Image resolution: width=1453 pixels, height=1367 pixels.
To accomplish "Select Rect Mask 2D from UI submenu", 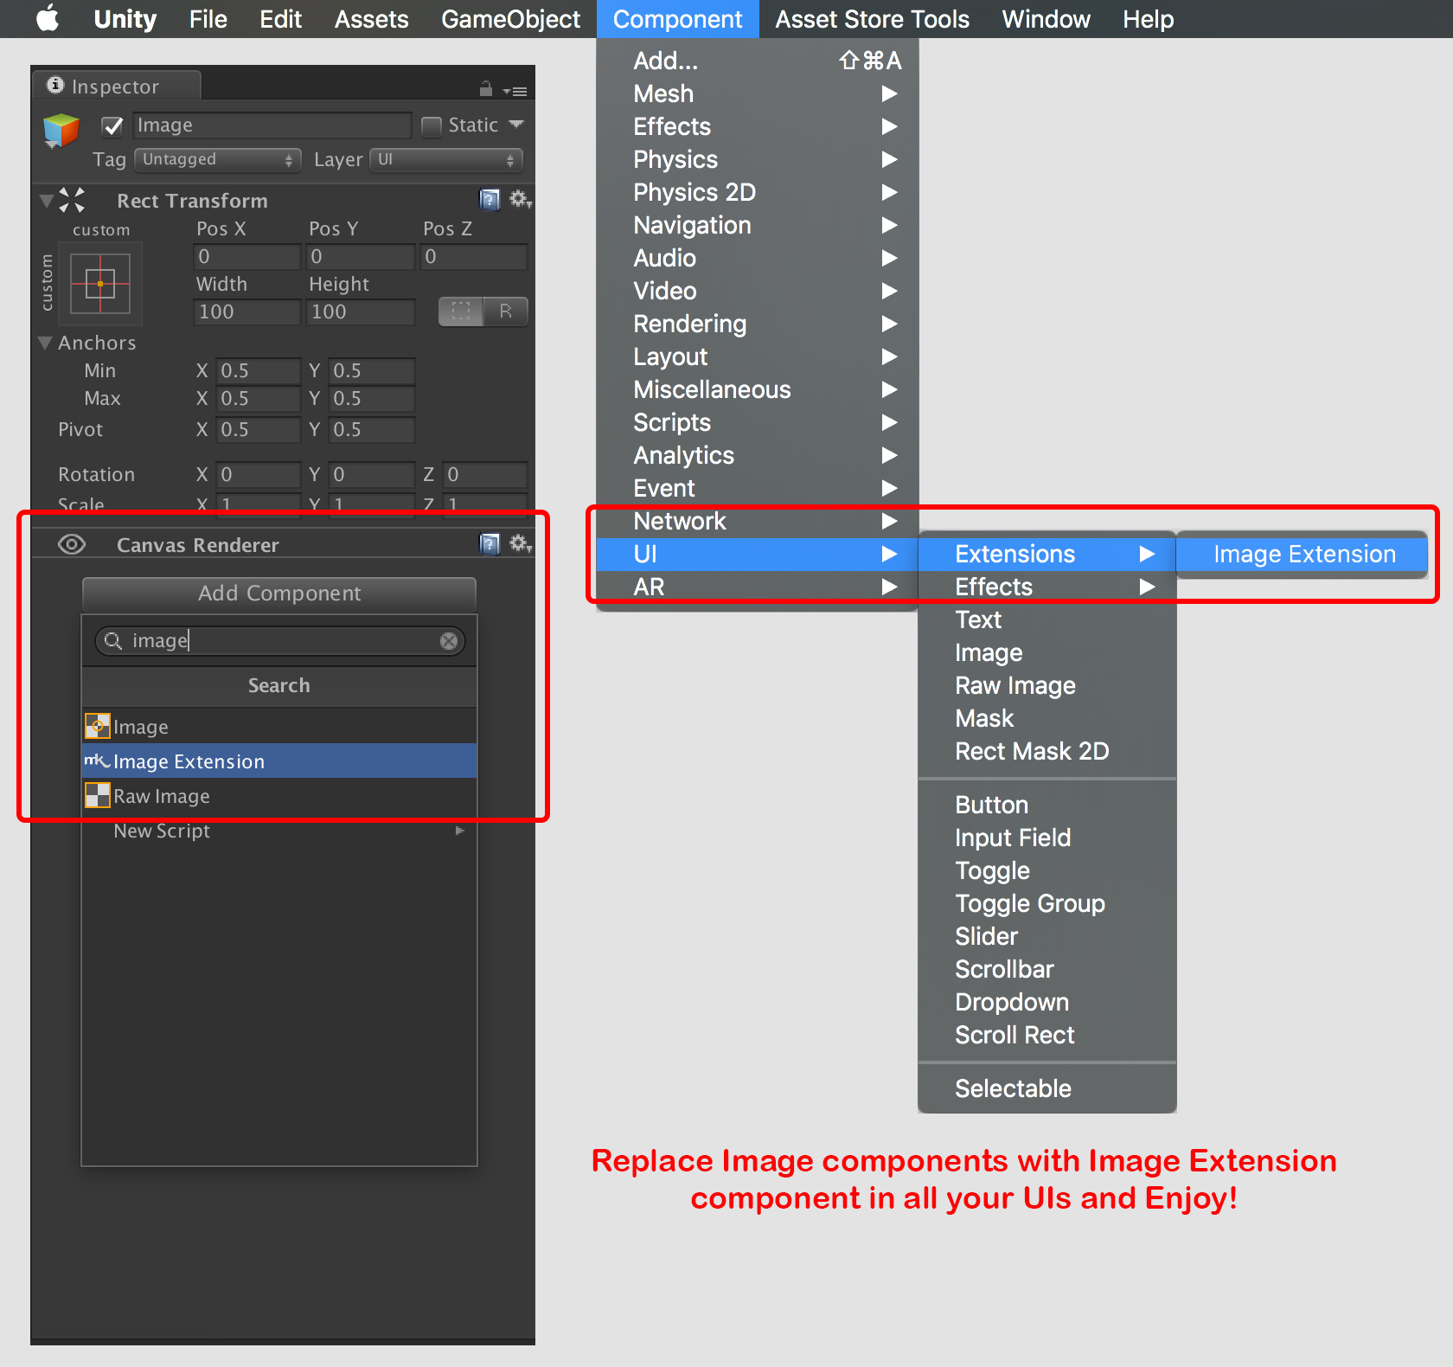I will tap(1047, 751).
